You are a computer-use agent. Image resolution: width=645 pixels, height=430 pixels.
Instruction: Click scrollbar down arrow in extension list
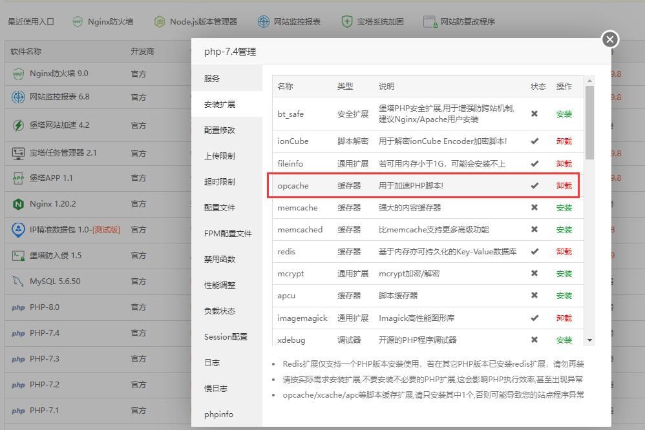coord(589,340)
